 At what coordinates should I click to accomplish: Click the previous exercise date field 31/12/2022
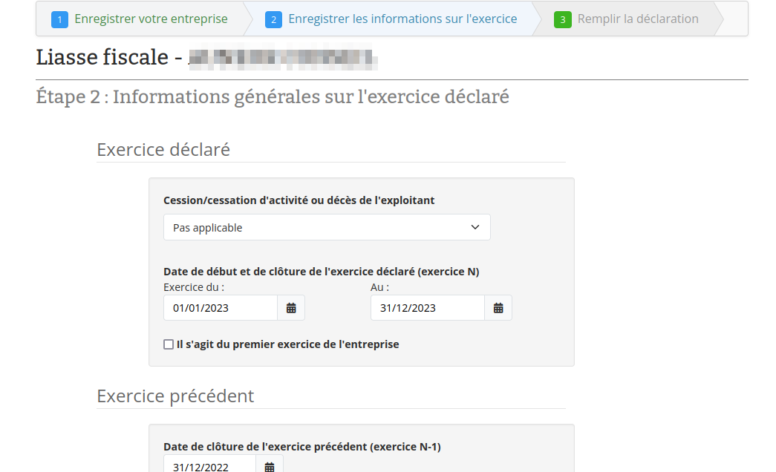tap(209, 466)
